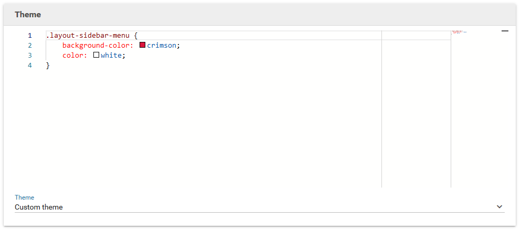The height and width of the screenshot is (230, 521).
Task: Click the Theme panel header
Action: [x=28, y=15]
